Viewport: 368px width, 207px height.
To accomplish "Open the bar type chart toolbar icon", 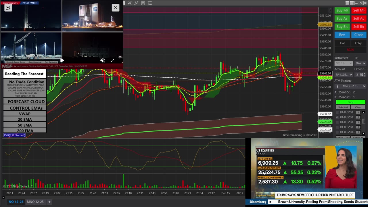I will click(129, 3).
